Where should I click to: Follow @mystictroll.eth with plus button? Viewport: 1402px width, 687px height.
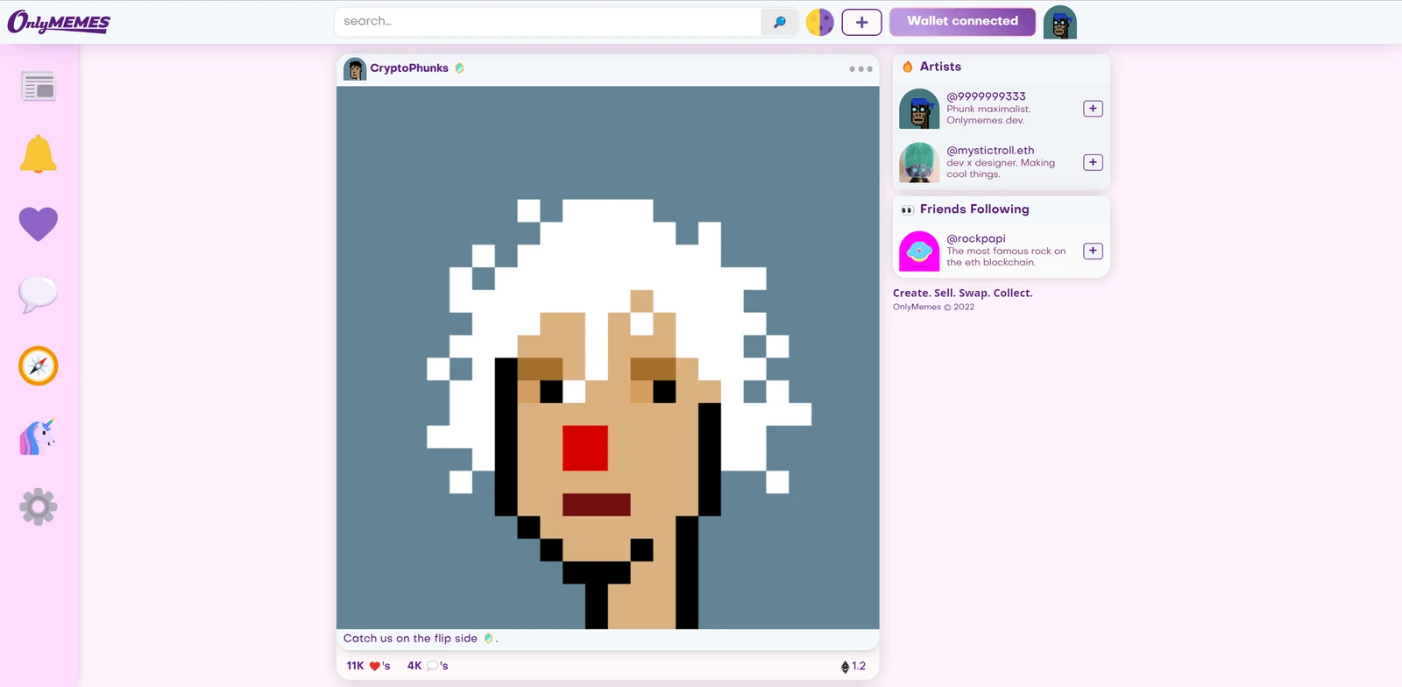coord(1093,162)
